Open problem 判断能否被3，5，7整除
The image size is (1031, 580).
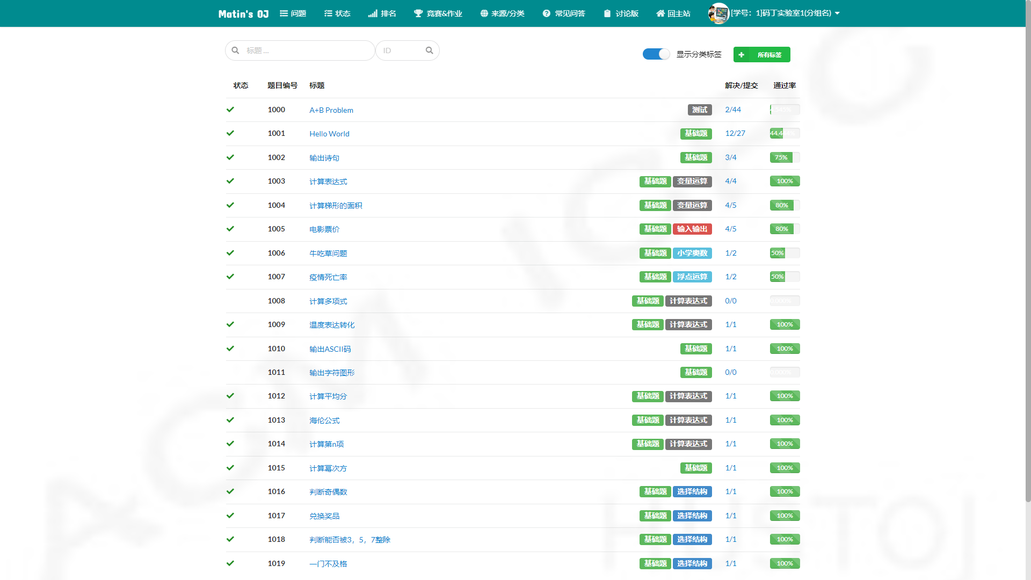(350, 540)
